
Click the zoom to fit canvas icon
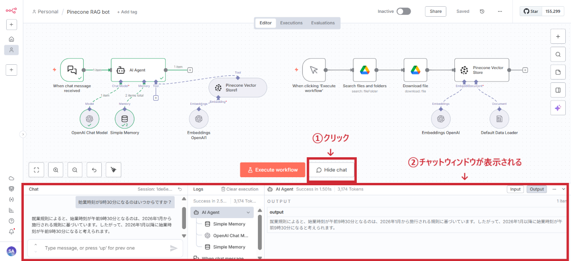(37, 170)
